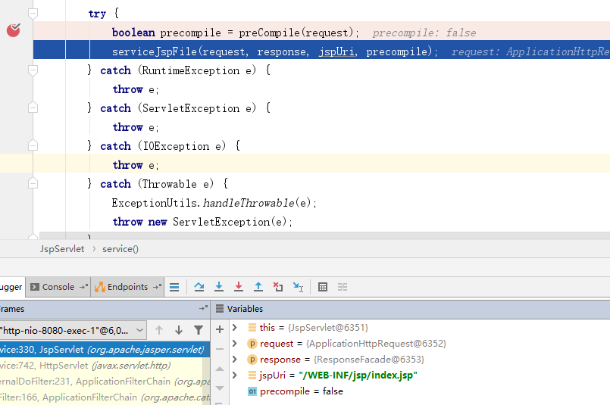Expand the 'this' JspServlet variable node

pyautogui.click(x=235, y=328)
